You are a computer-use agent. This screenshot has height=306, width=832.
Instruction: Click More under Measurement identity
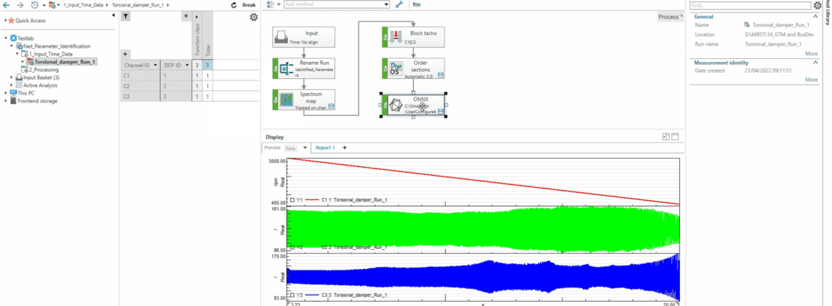point(811,80)
